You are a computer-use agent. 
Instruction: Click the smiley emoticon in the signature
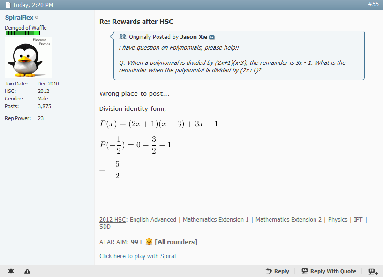click(x=149, y=242)
